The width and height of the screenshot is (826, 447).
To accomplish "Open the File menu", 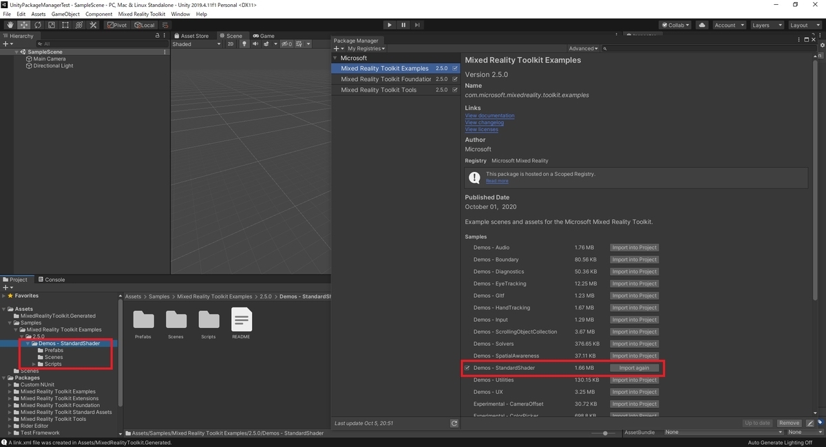I will (8, 14).
